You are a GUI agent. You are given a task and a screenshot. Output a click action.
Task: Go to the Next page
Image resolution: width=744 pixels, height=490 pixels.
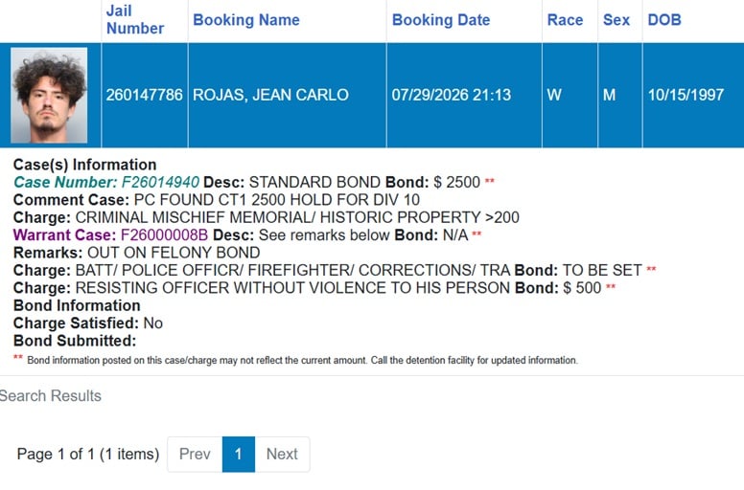[x=282, y=454]
